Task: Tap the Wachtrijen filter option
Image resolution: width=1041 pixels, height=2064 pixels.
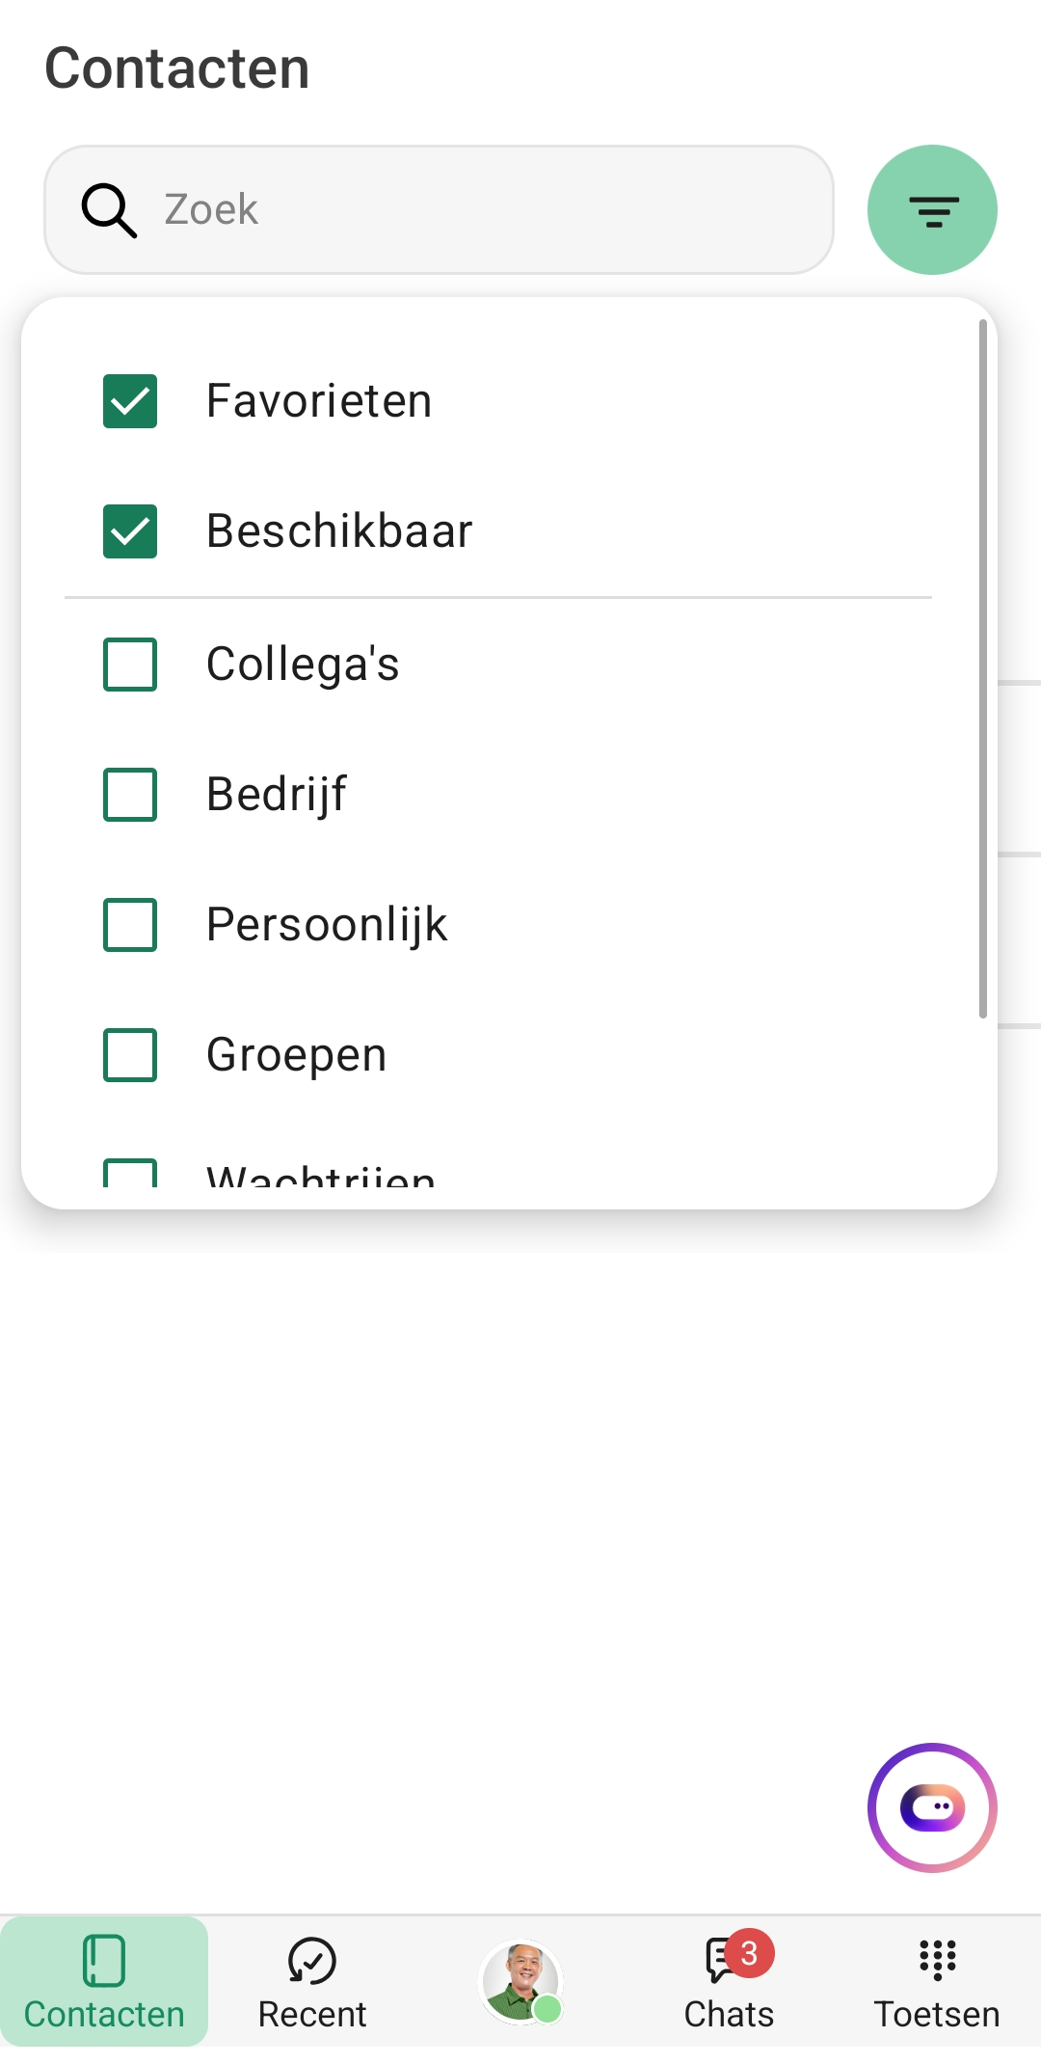Action: tap(320, 1177)
